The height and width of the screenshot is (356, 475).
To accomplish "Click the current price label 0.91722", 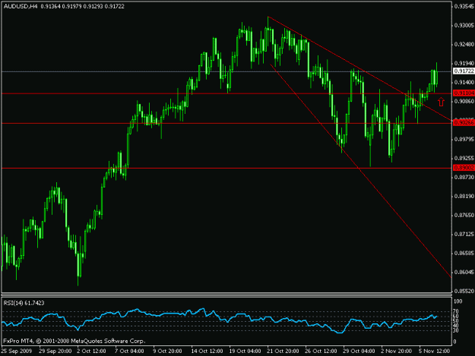I will (464, 71).
